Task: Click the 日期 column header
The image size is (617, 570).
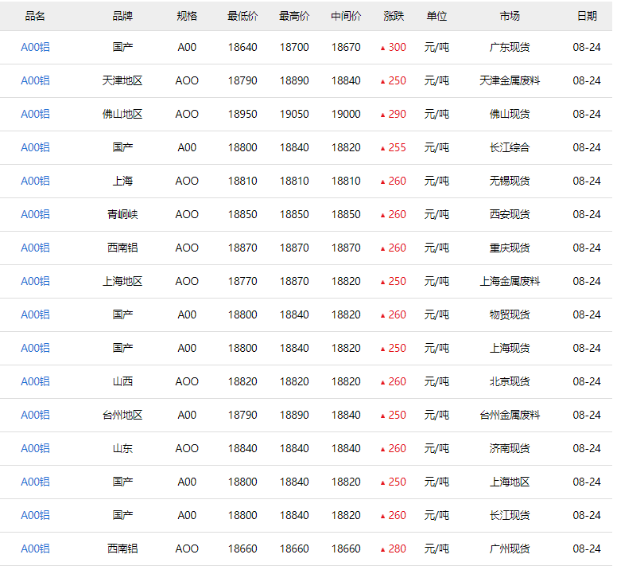Action: [587, 16]
